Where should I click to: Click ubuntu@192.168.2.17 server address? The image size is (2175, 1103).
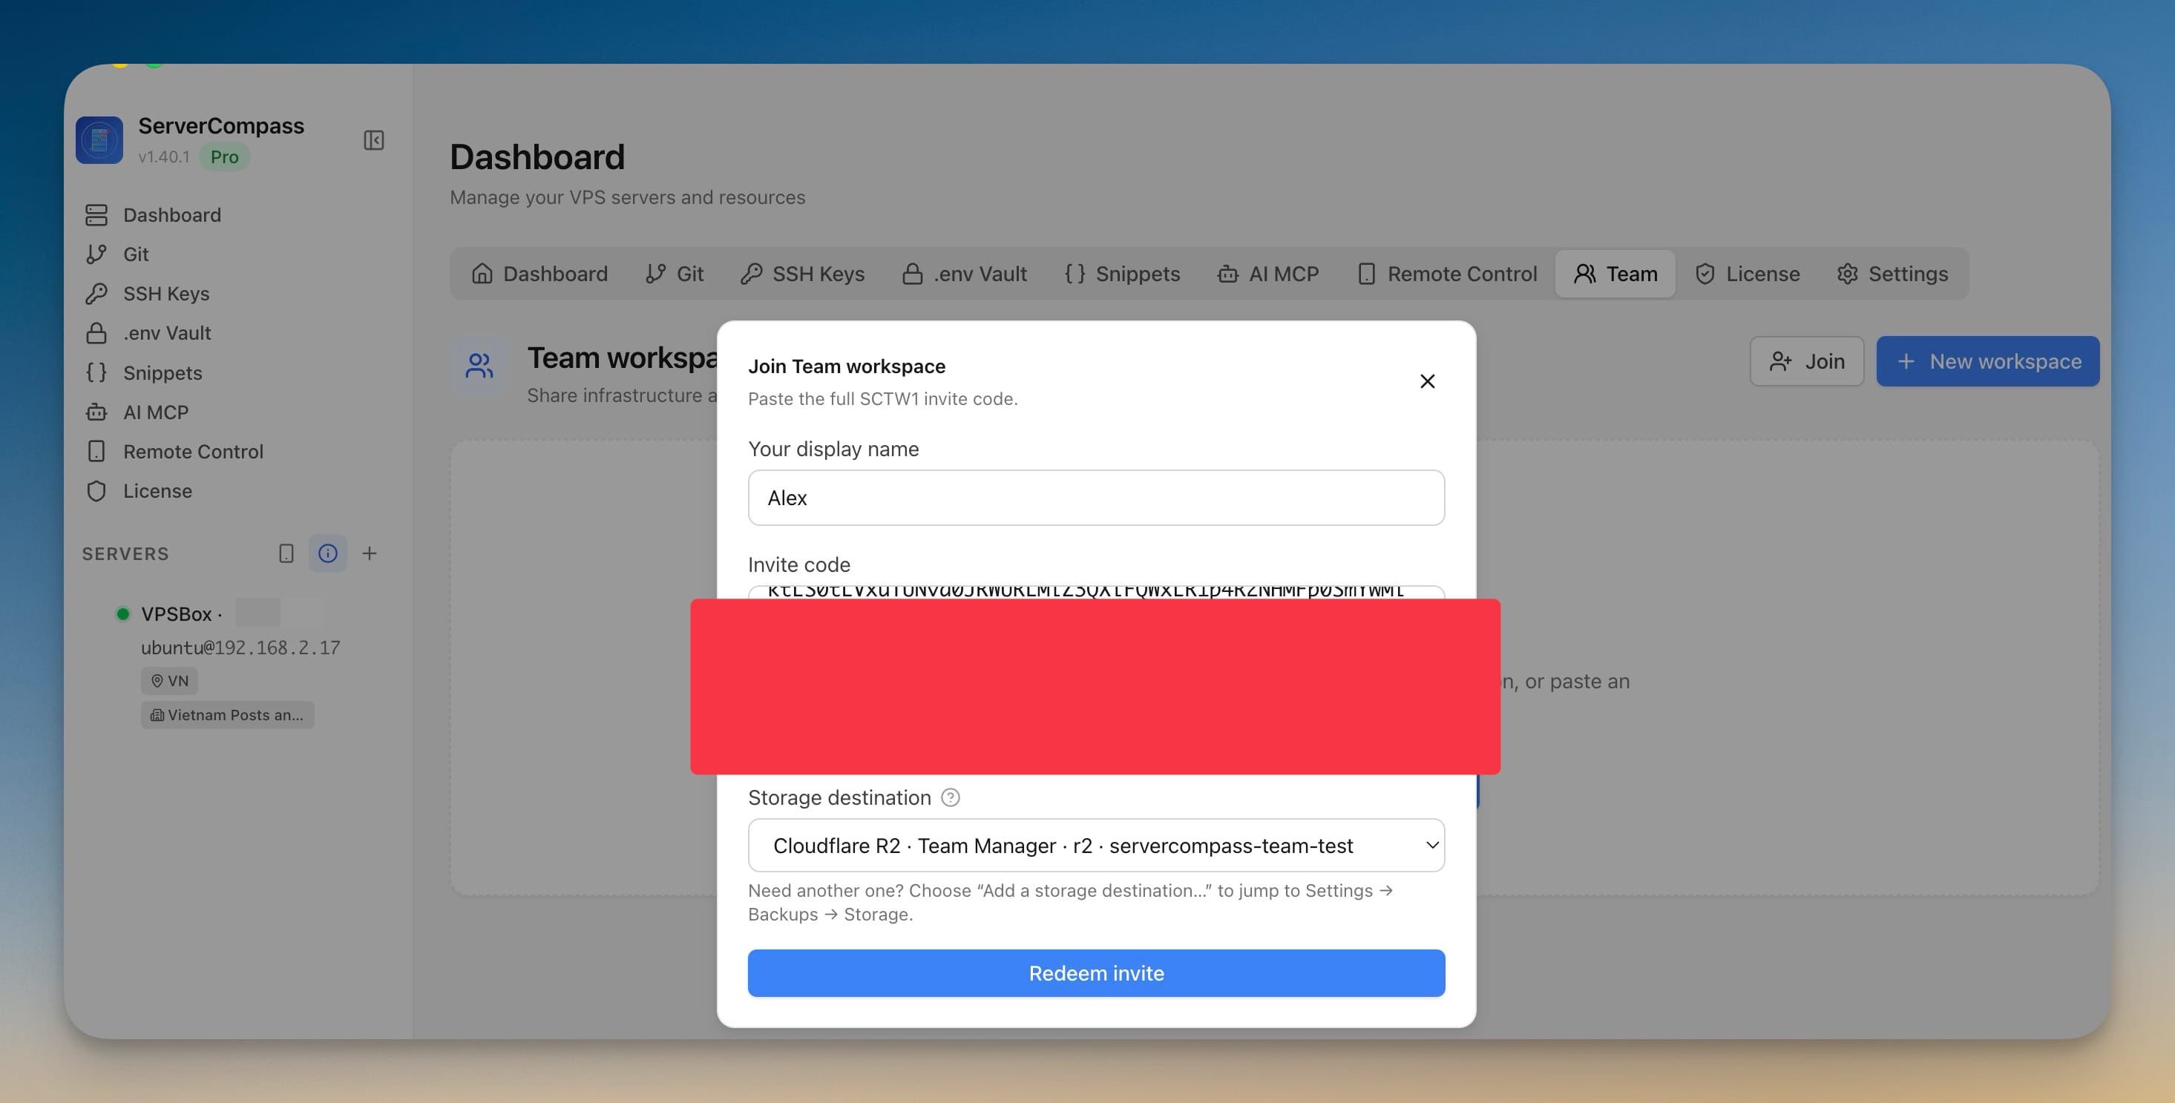tap(240, 648)
